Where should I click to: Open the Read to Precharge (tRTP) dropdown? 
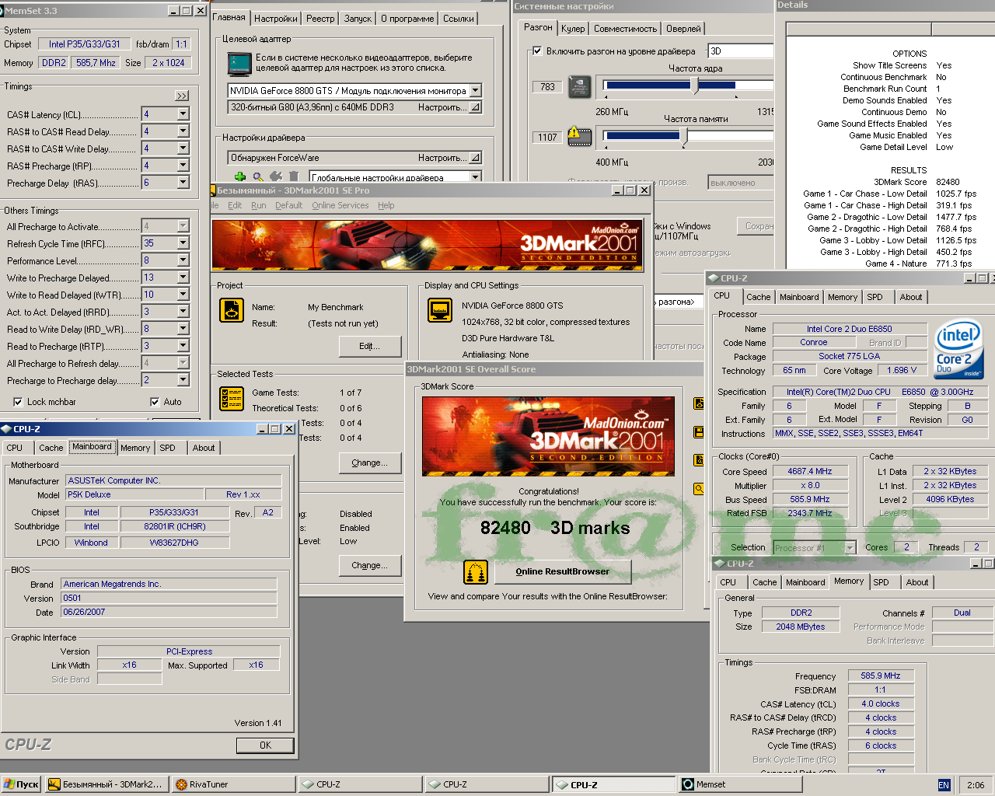coord(183,346)
